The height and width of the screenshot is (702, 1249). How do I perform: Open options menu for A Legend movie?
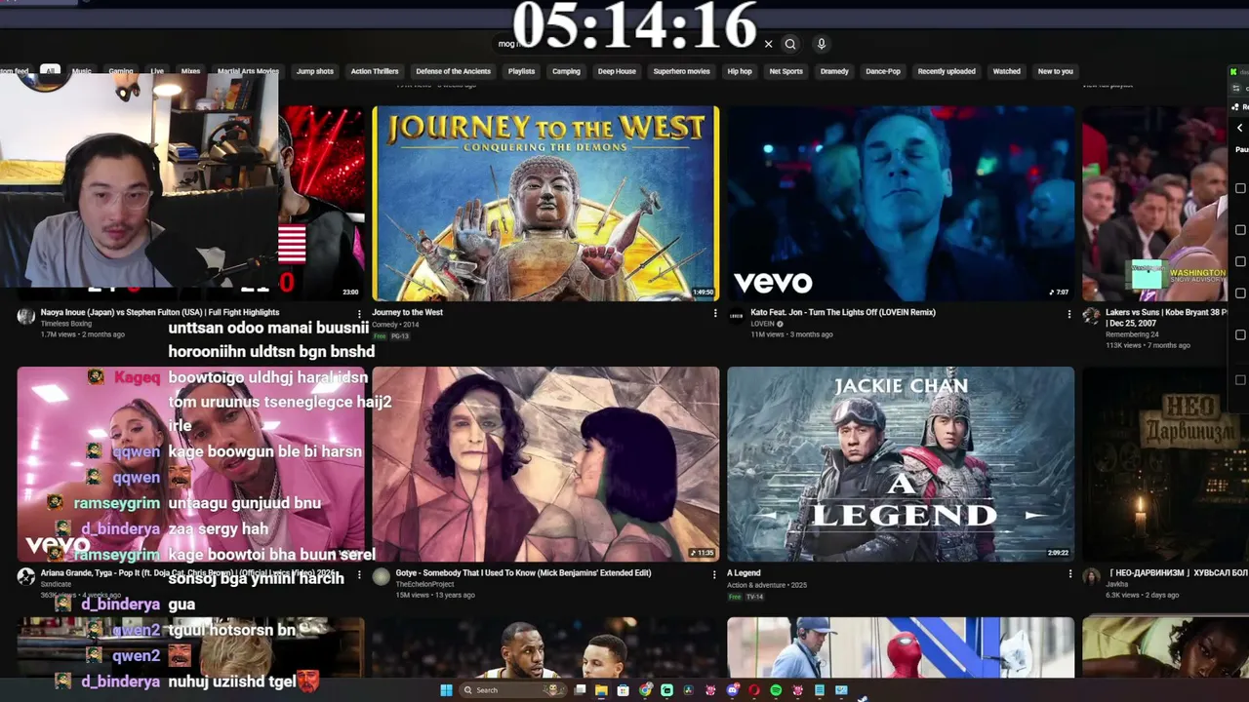point(1068,574)
